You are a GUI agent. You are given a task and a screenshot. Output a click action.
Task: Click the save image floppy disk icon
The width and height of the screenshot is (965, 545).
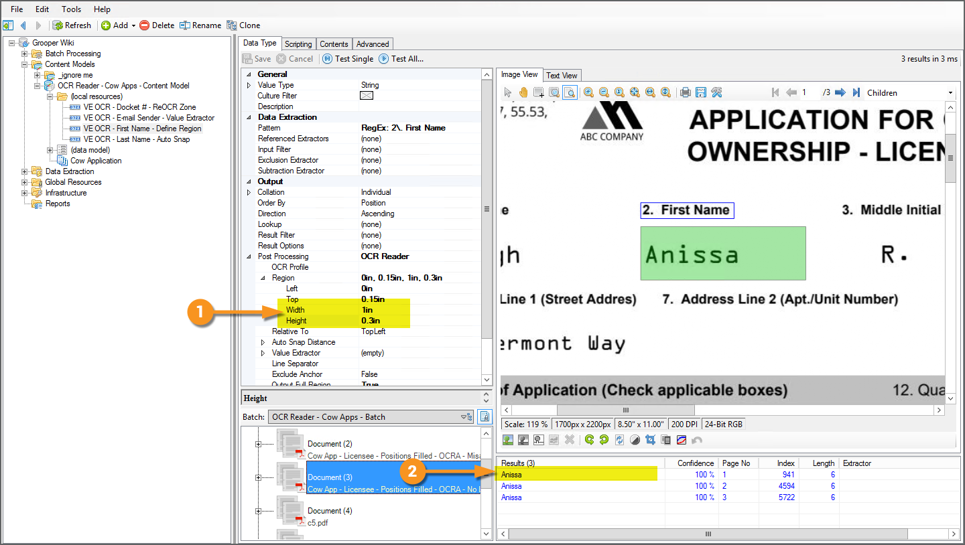pyautogui.click(x=700, y=92)
